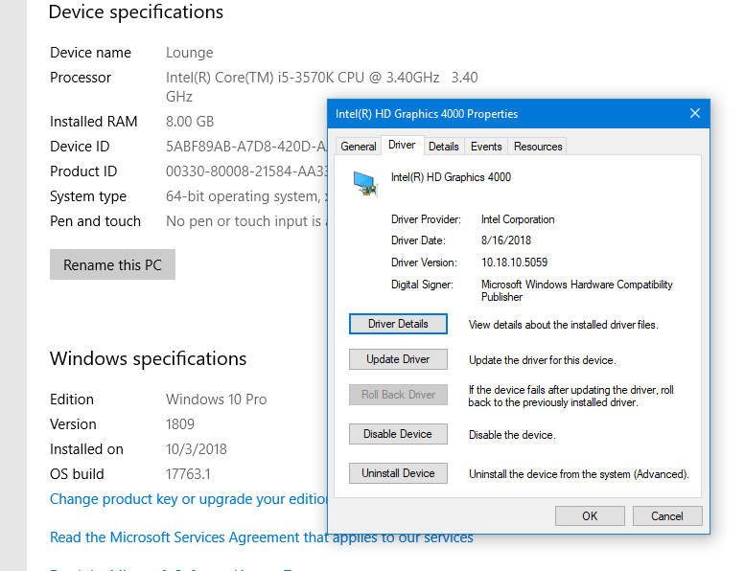The height and width of the screenshot is (571, 745).
Task: Click the Driver Details button
Action: (x=398, y=324)
